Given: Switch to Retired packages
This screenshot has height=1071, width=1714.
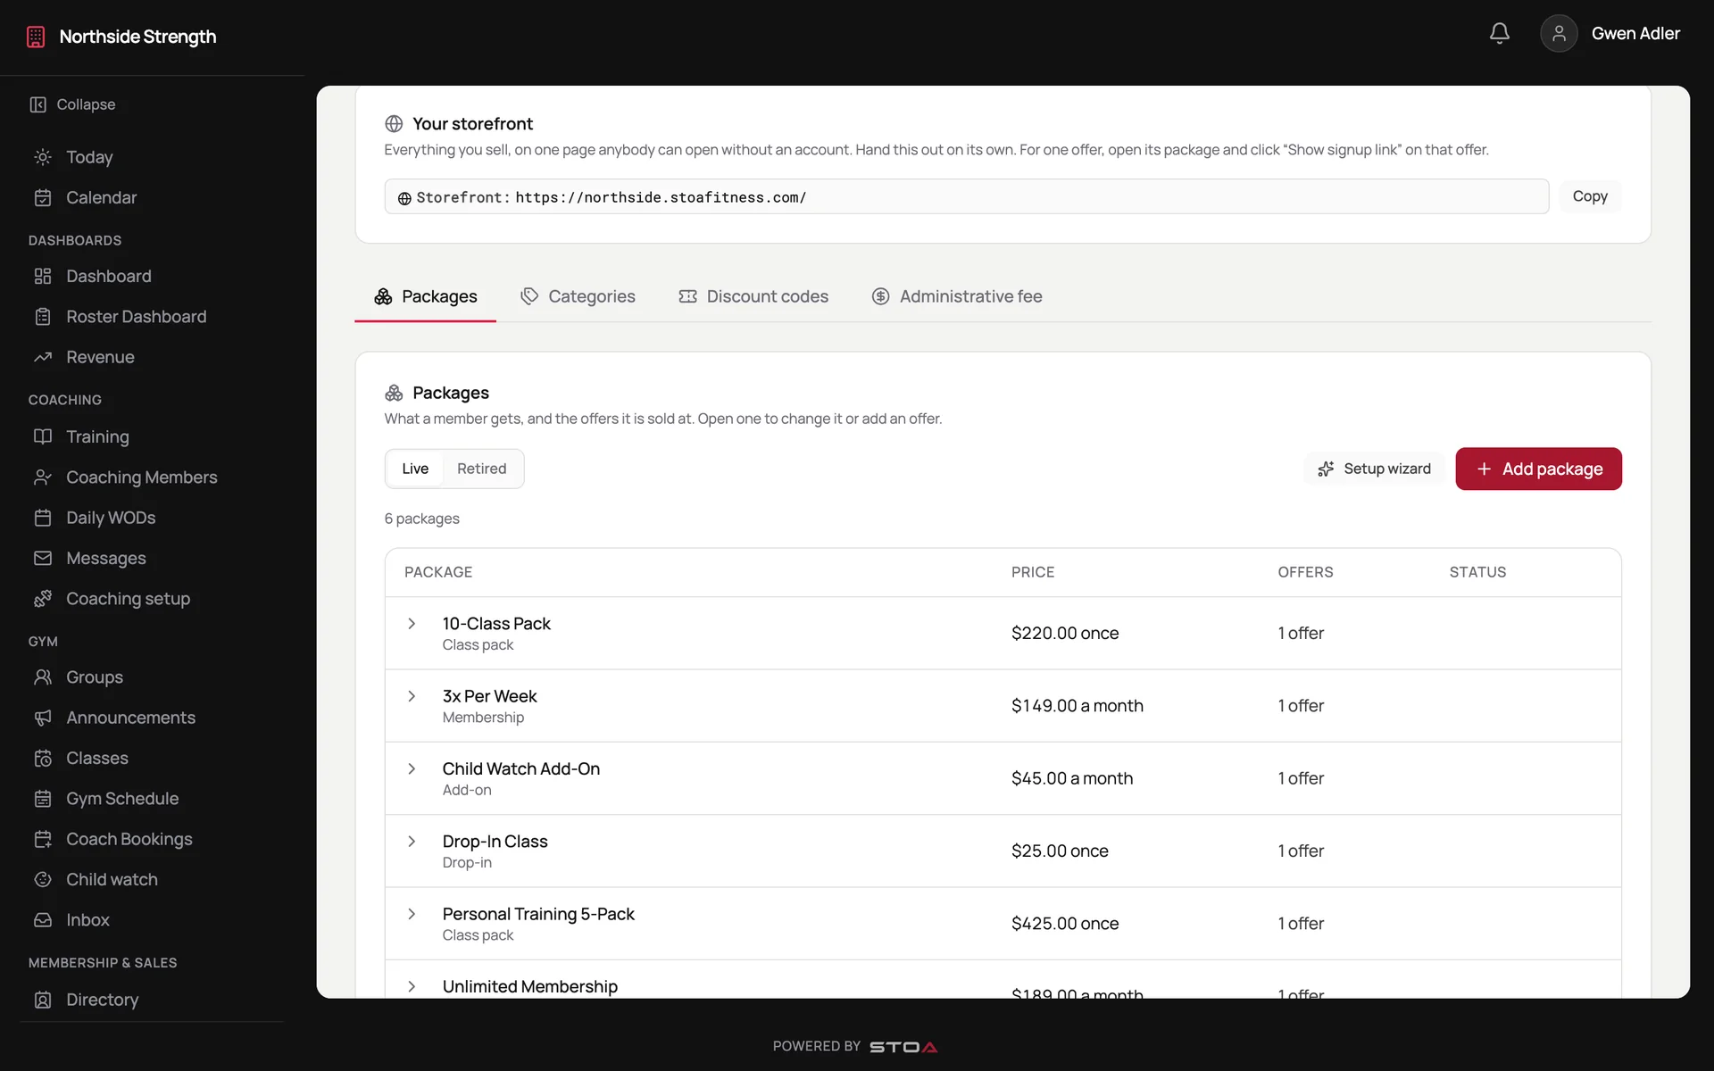Looking at the screenshot, I should click(481, 469).
